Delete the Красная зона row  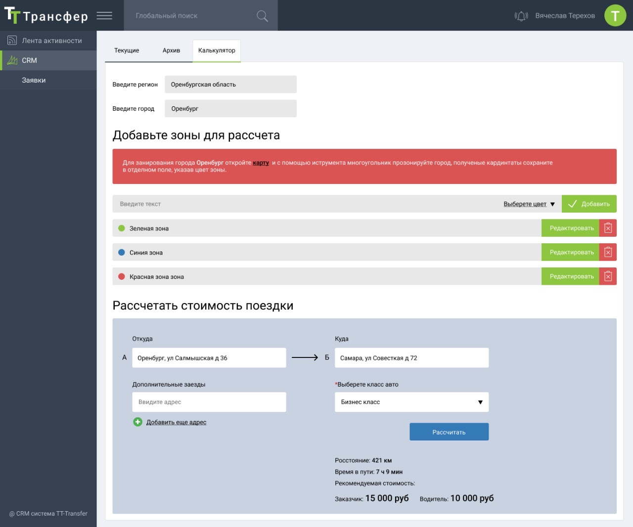608,276
